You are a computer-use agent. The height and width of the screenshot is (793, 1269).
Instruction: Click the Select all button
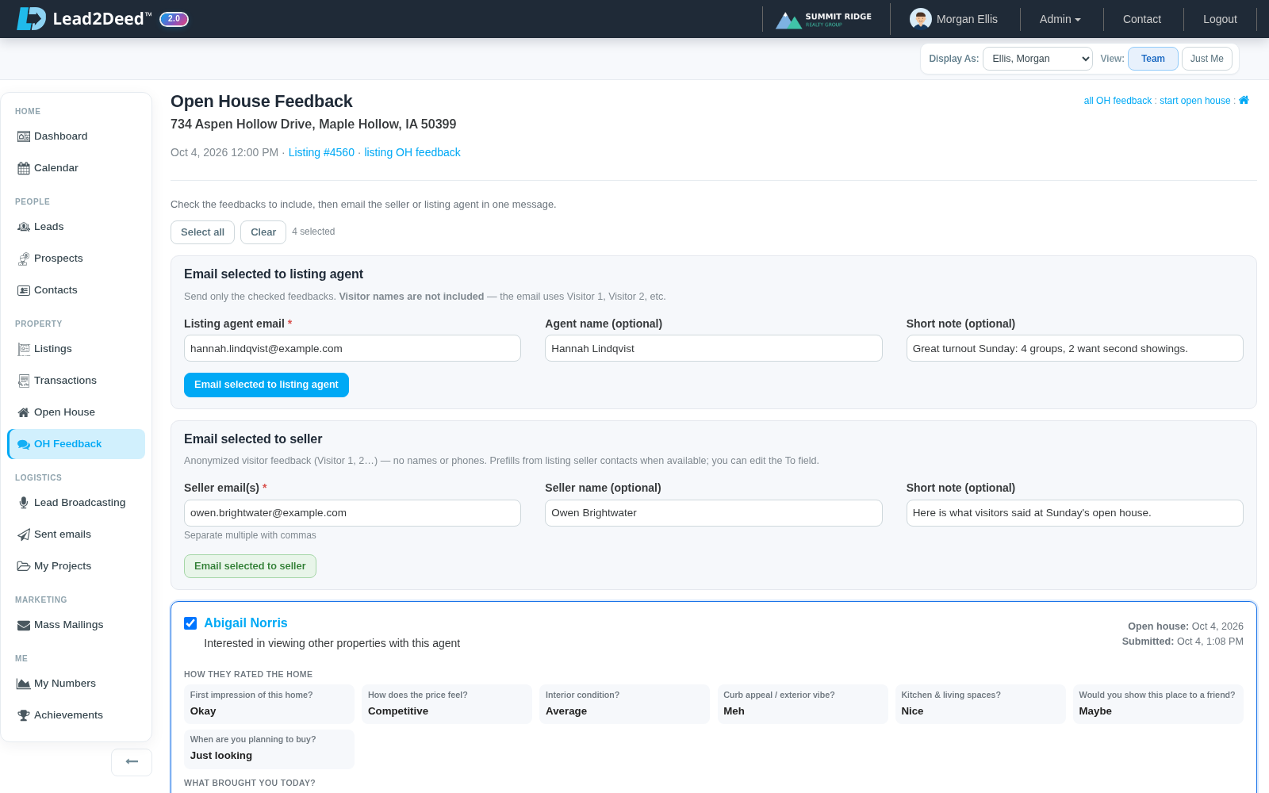pyautogui.click(x=202, y=232)
